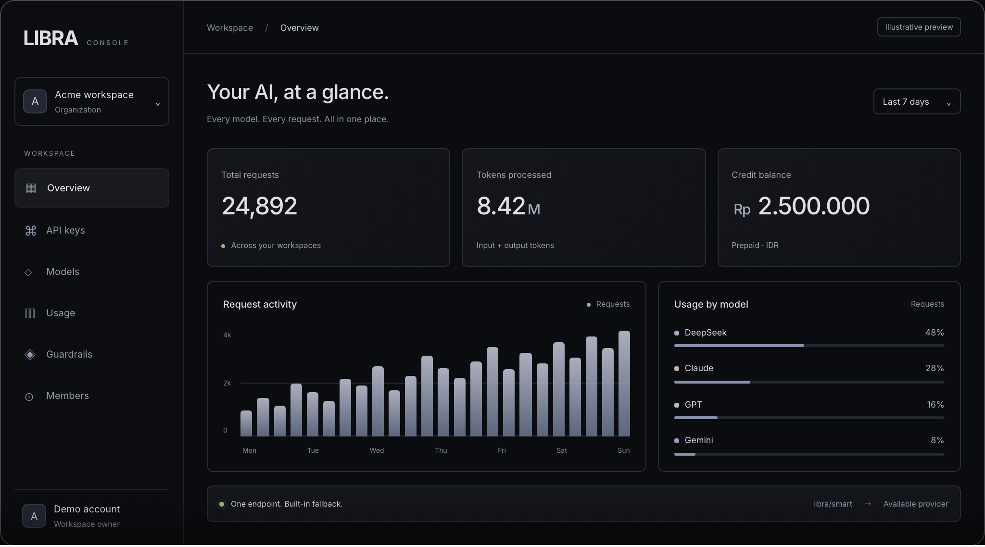Click the 8.42 M tokens value

point(508,206)
